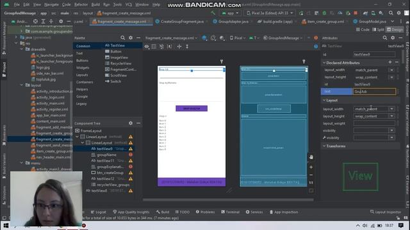
Task: Toggle the blueprint columns icon in design toolbar
Action: point(154,47)
